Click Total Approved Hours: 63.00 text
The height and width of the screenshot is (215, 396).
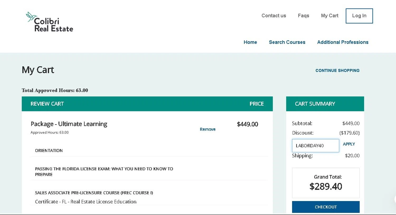[x=55, y=90]
